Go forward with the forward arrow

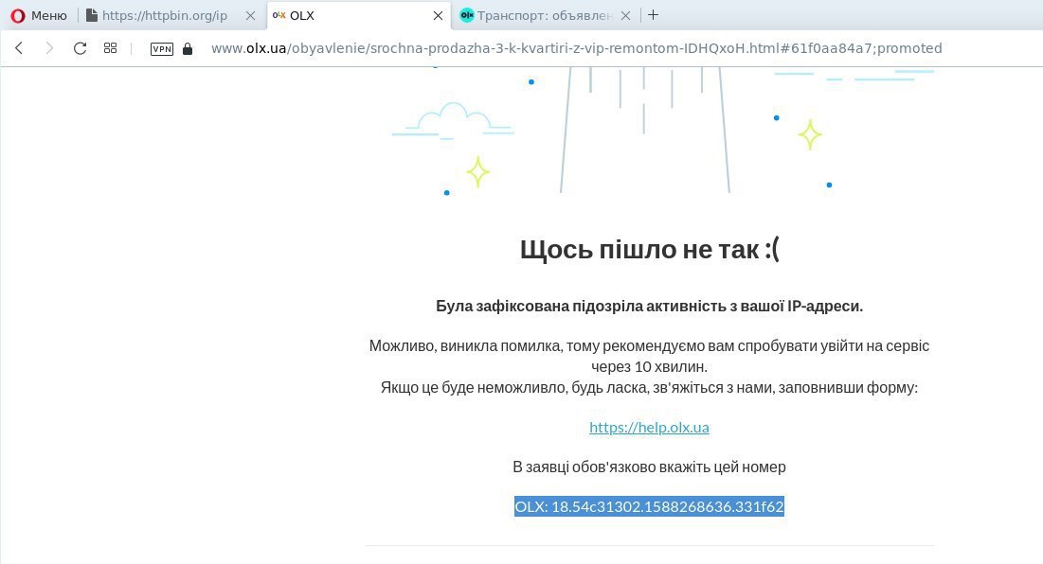pyautogui.click(x=49, y=48)
